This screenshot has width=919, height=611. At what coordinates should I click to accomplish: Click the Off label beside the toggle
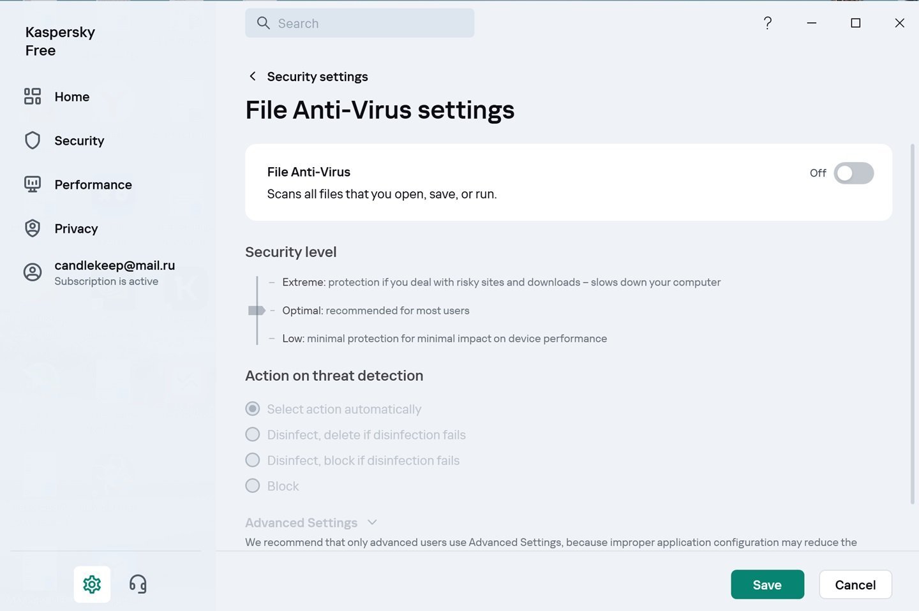(818, 173)
